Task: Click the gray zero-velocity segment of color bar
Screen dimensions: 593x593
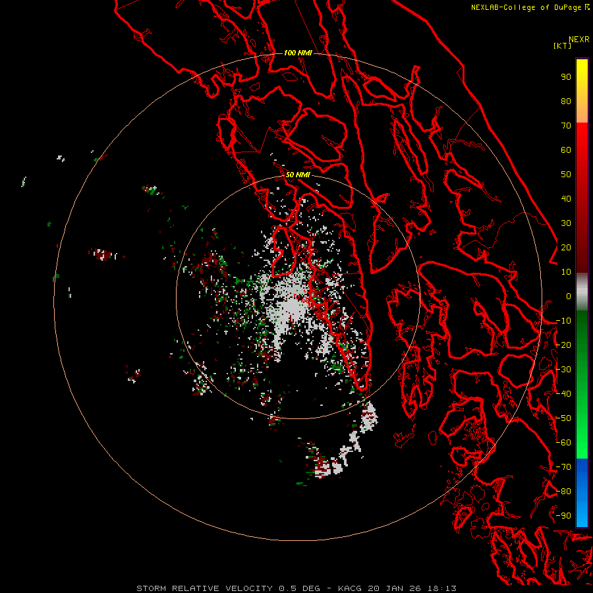Action: [582, 292]
